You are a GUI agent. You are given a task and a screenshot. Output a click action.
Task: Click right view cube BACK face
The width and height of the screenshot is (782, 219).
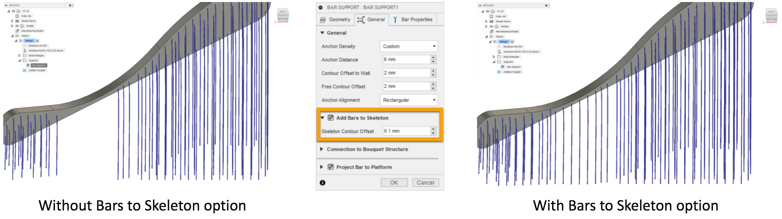[x=771, y=12]
